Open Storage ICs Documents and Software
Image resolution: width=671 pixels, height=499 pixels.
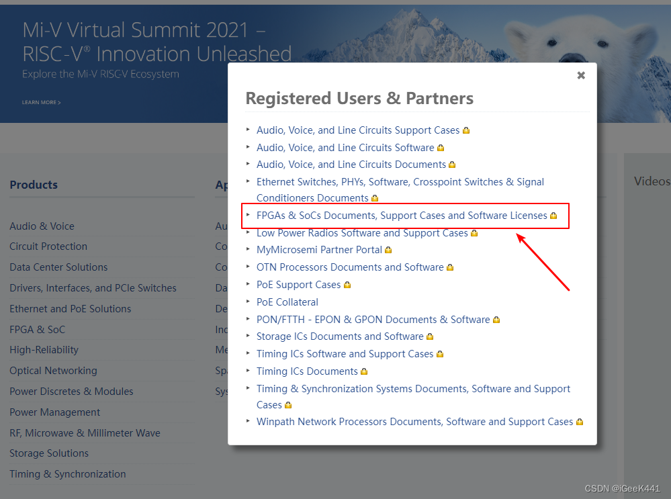pyautogui.click(x=340, y=336)
